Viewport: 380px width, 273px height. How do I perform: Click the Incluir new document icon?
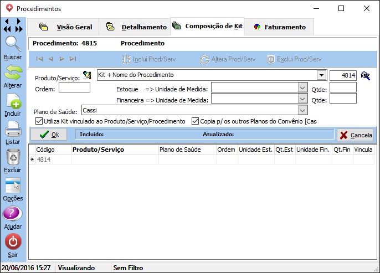13,101
